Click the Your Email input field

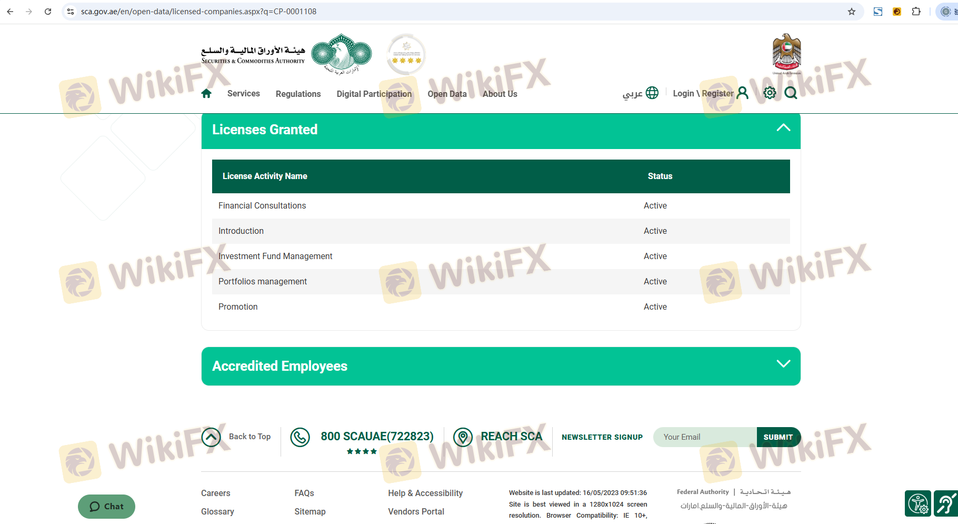coord(705,437)
